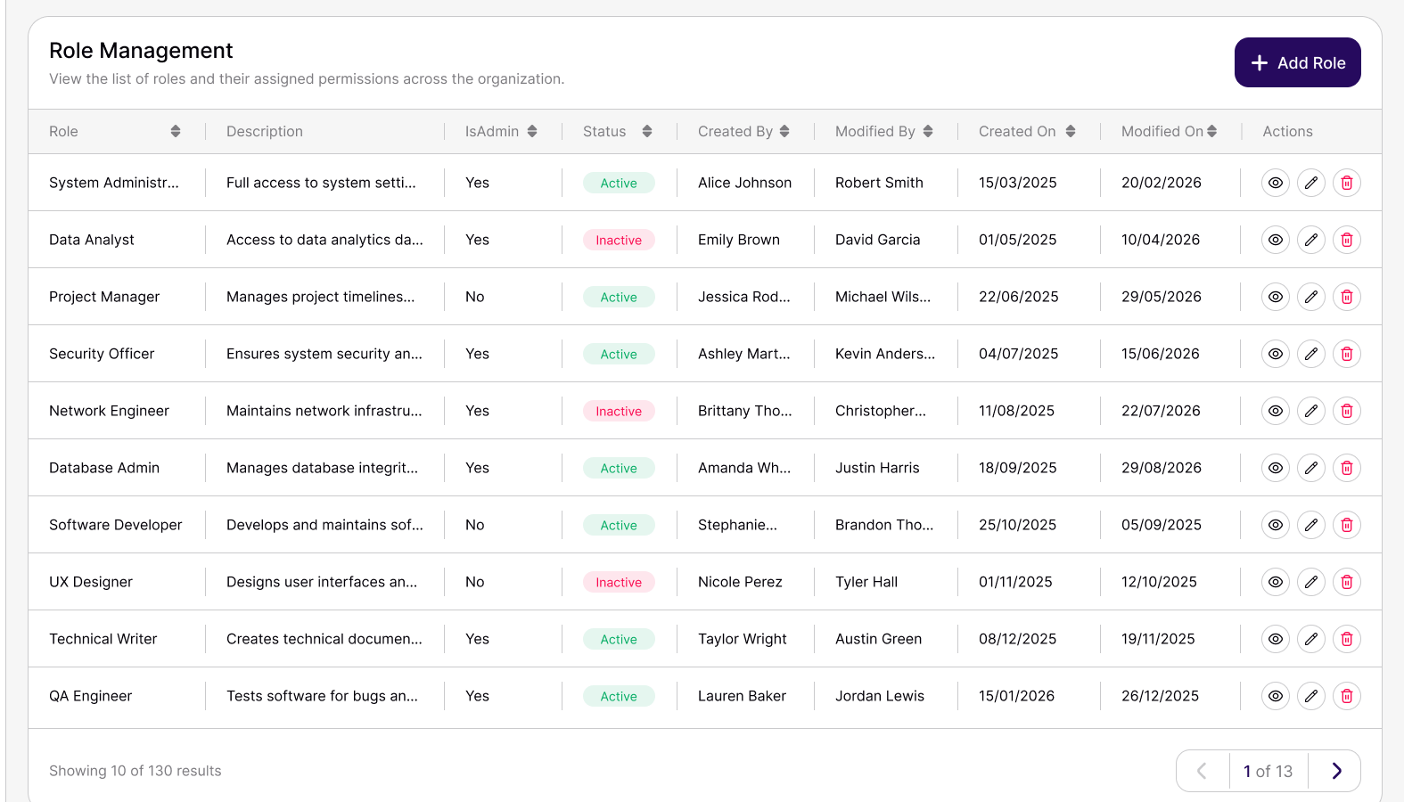
Task: View the Project Manager role
Action: pos(1276,297)
